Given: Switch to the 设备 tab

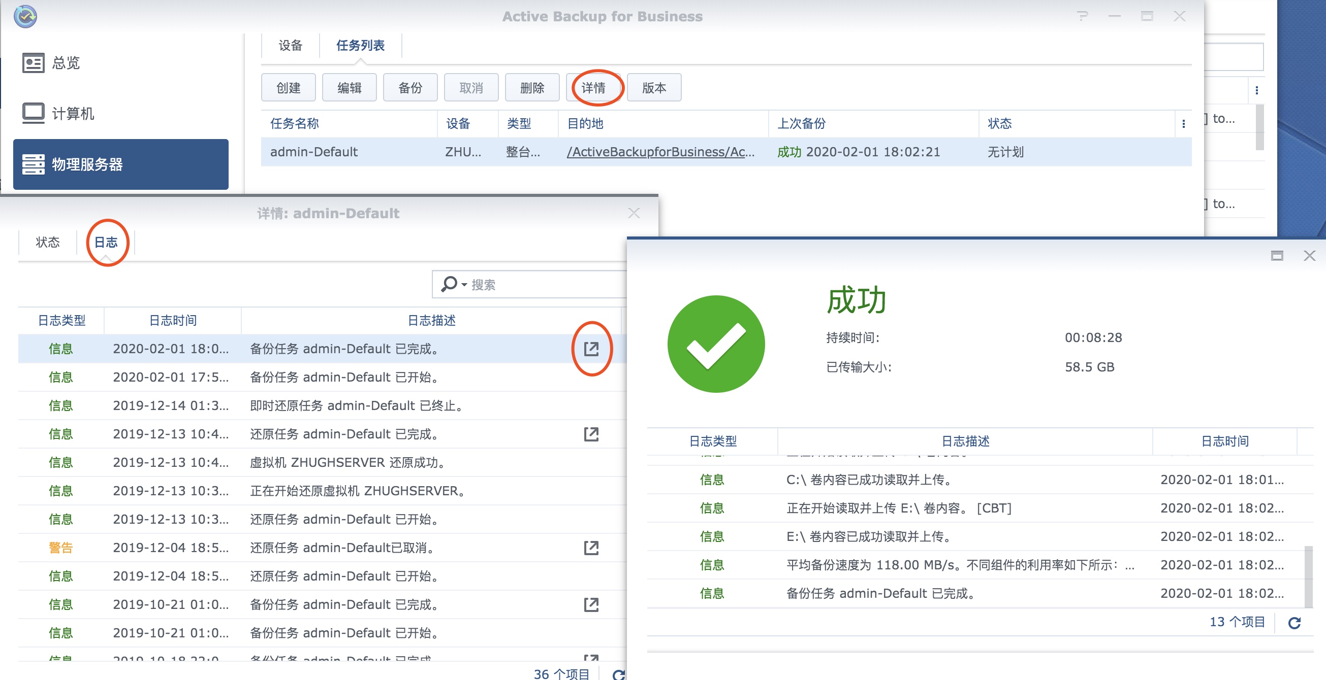Looking at the screenshot, I should (290, 45).
